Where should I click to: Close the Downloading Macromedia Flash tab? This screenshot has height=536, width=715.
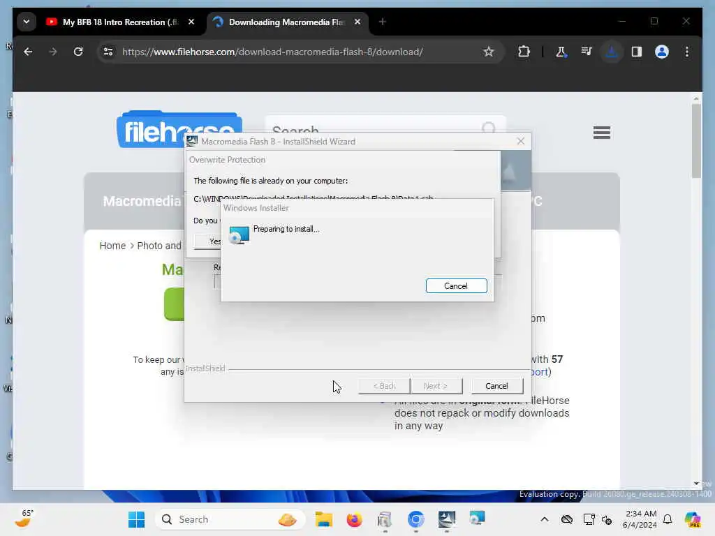[x=357, y=22]
